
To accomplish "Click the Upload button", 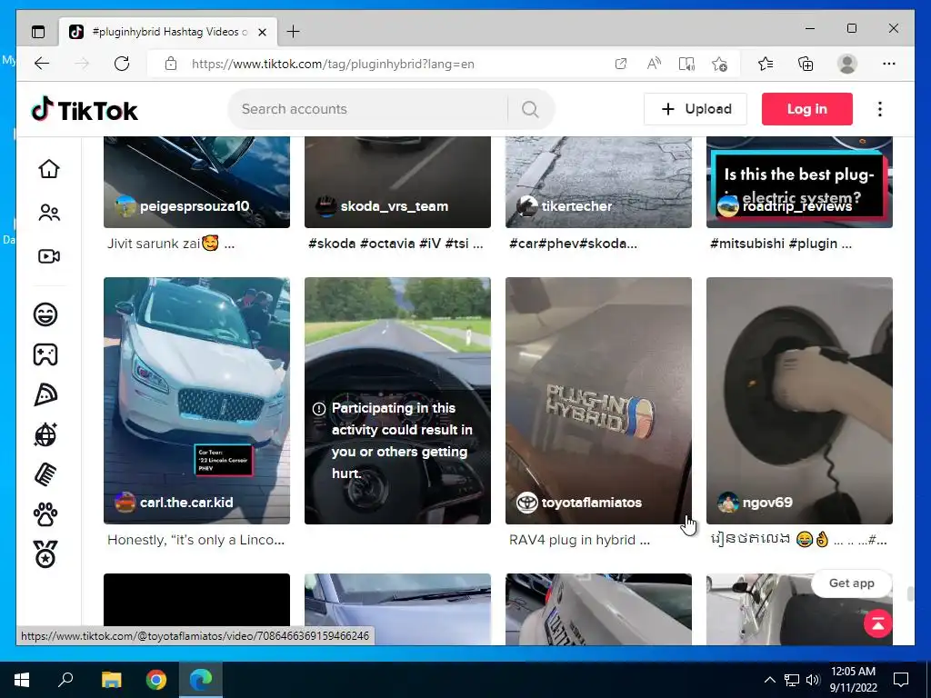I will click(696, 109).
